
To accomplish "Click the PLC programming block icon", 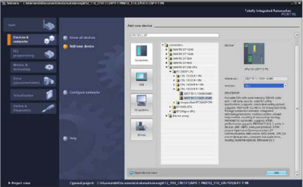I will 49,54.
